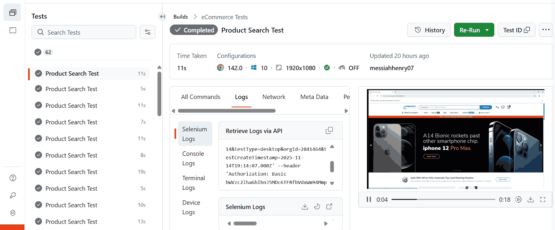The image size is (555, 230).
Task: Go to Builds breadcrumb
Action: (x=181, y=17)
